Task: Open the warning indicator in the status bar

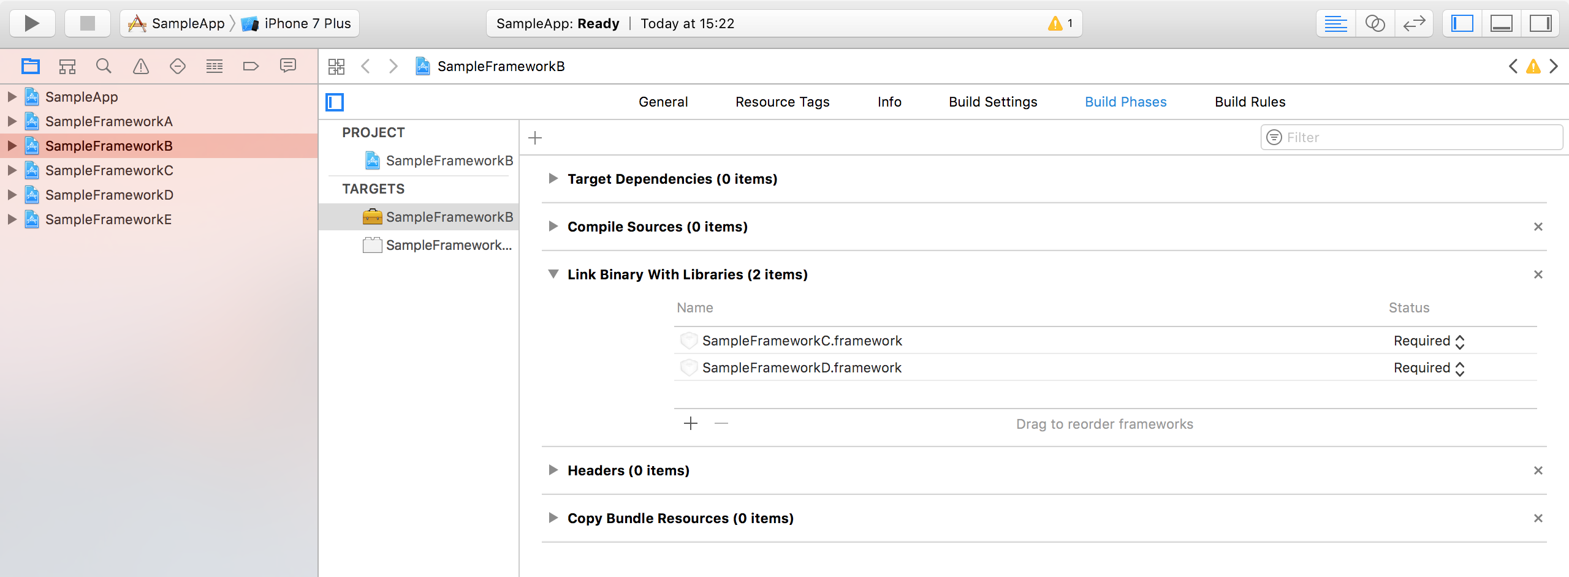Action: click(1060, 23)
